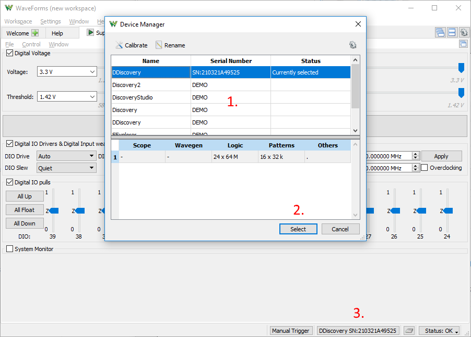Viewport: 471px width, 337px height.
Task: Enable the Overclocking checkbox
Action: tap(425, 168)
